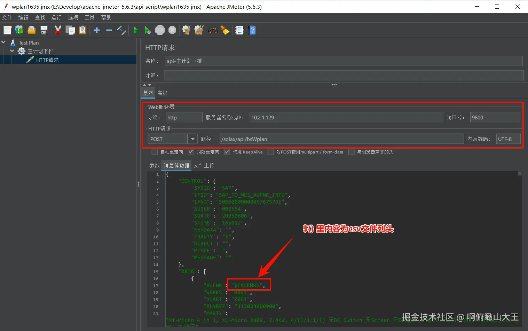The width and height of the screenshot is (528, 331).
Task: Click the 协议 field containing http
Action: (184, 117)
